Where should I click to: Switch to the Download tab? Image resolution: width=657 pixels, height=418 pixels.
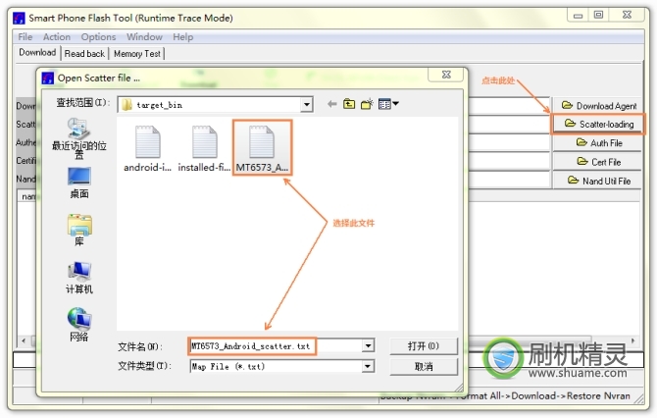37,52
